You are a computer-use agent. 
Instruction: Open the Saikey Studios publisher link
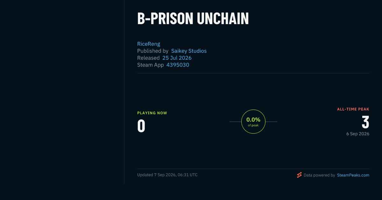[189, 51]
